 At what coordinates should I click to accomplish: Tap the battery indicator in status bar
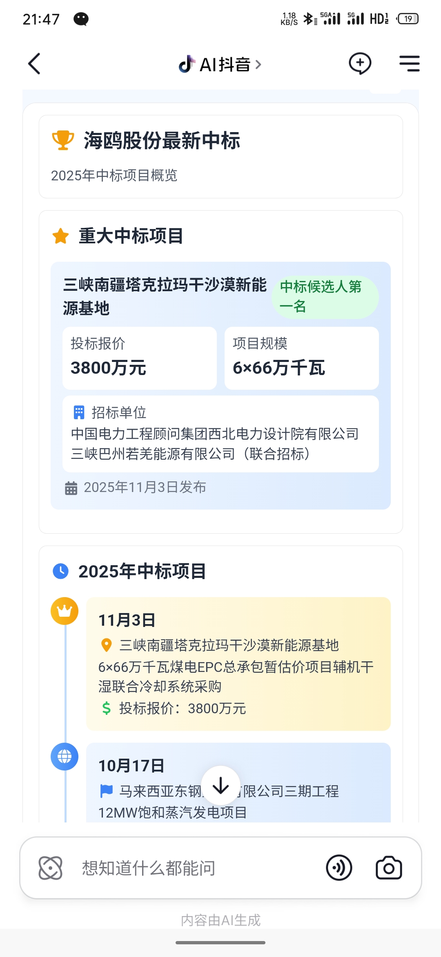[x=408, y=19]
